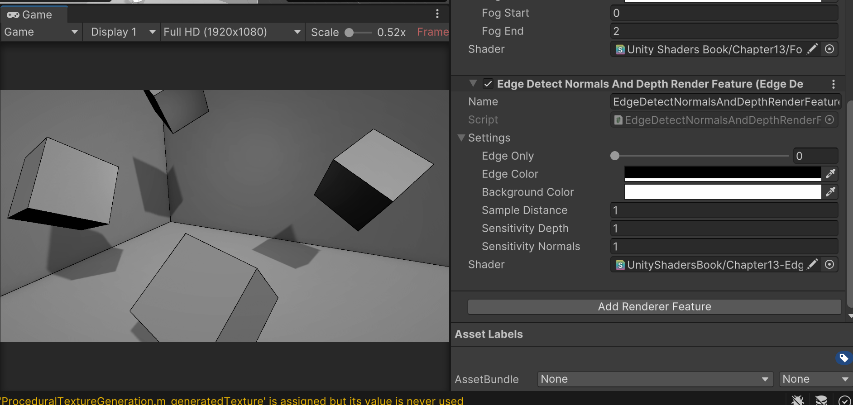Screen dimensions: 853x405
Task: Open the Asset Labels tag icon
Action: (x=843, y=358)
